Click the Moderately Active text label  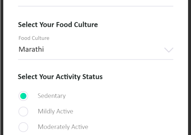tap(63, 127)
